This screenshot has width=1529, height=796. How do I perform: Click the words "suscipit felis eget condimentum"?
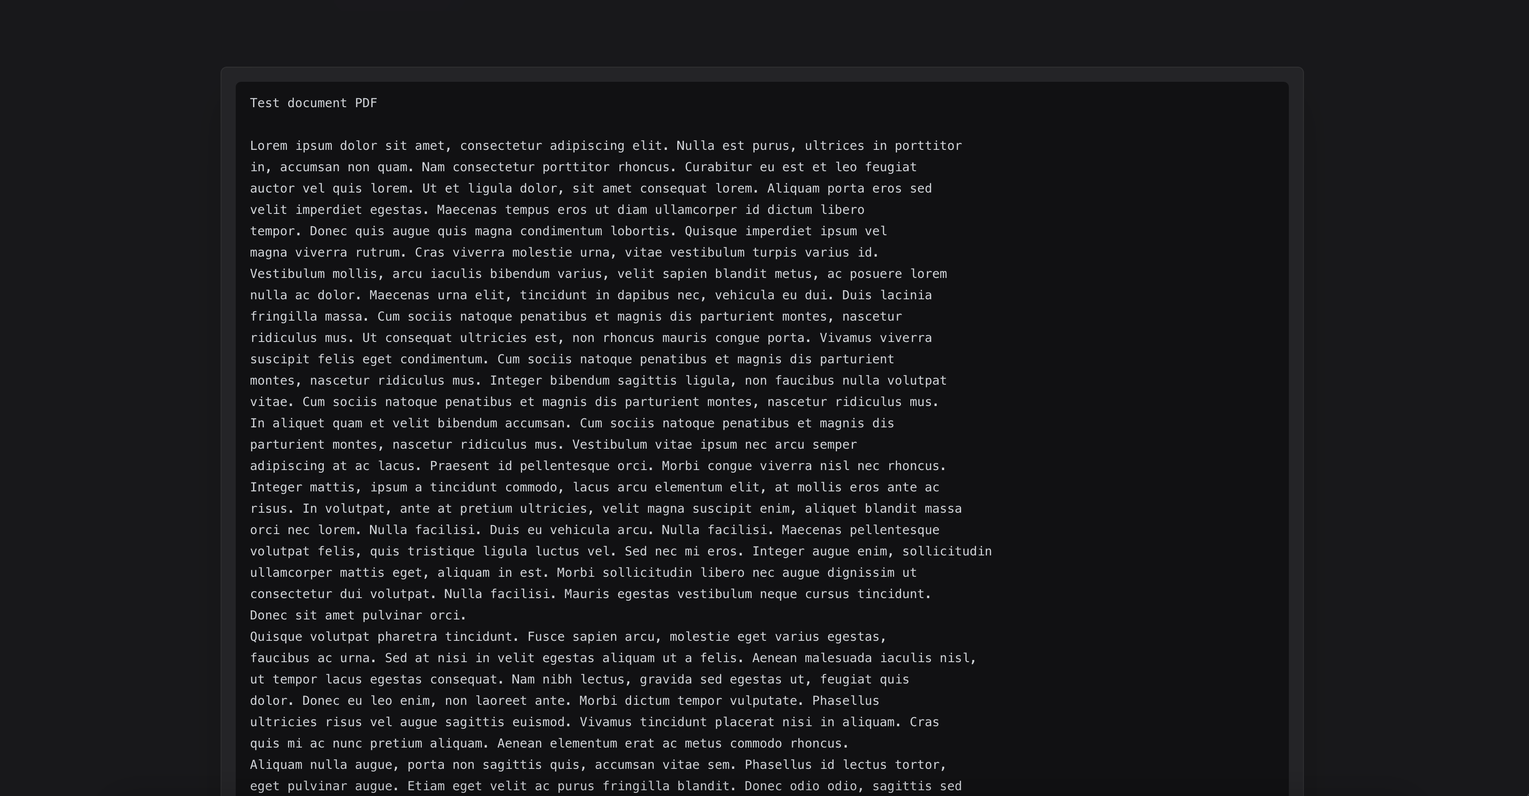coord(366,360)
